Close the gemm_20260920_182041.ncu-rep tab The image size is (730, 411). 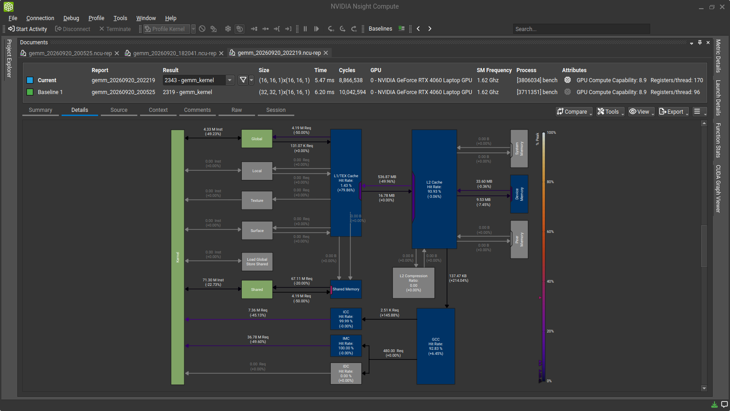[221, 53]
